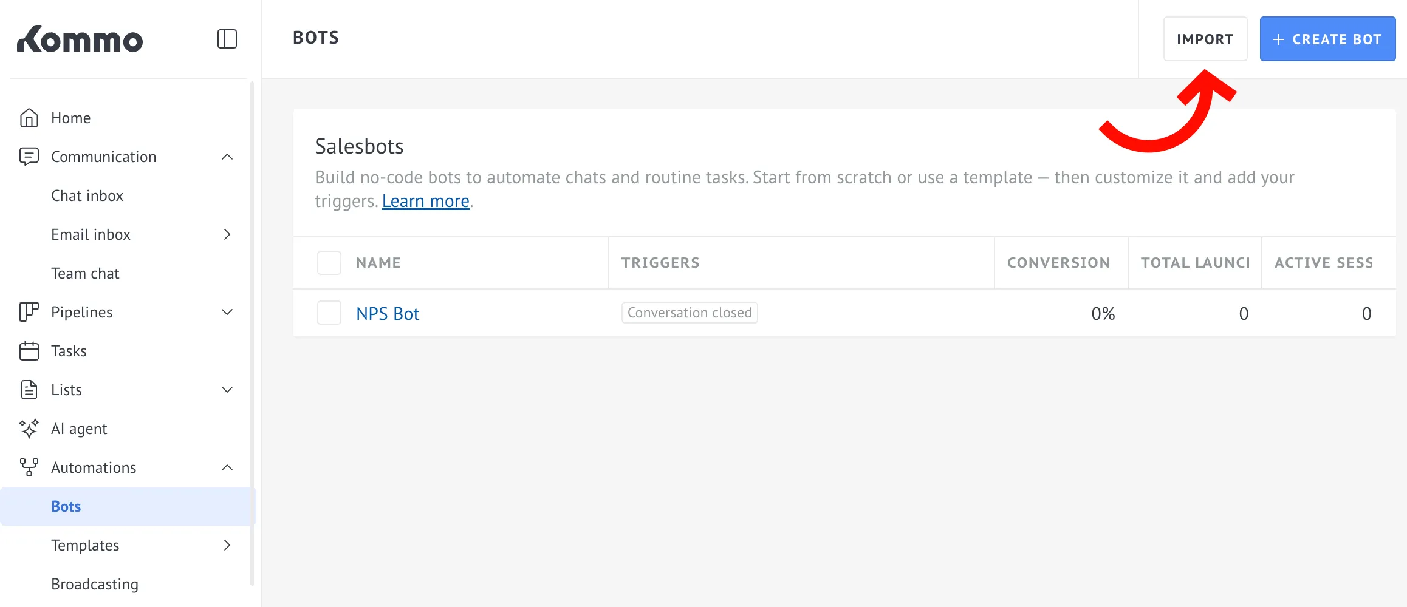This screenshot has width=1407, height=607.
Task: Toggle the select-all checkbox in the NAME header
Action: [x=329, y=263]
